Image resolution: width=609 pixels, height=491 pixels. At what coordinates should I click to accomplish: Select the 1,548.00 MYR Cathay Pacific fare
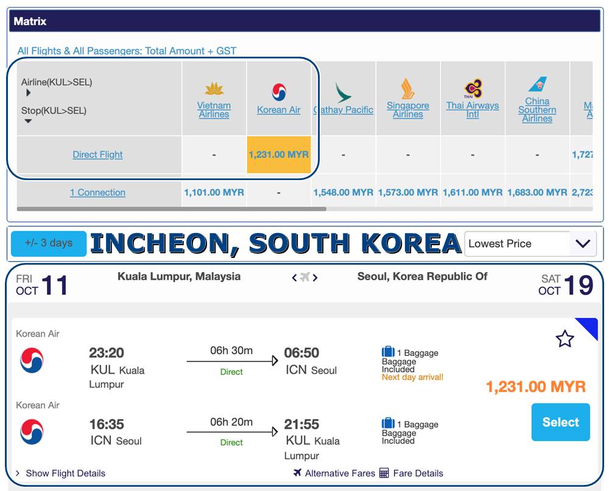click(x=343, y=192)
